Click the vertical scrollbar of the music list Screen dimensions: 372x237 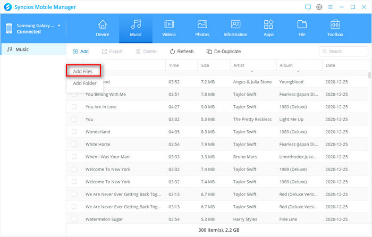point(369,75)
